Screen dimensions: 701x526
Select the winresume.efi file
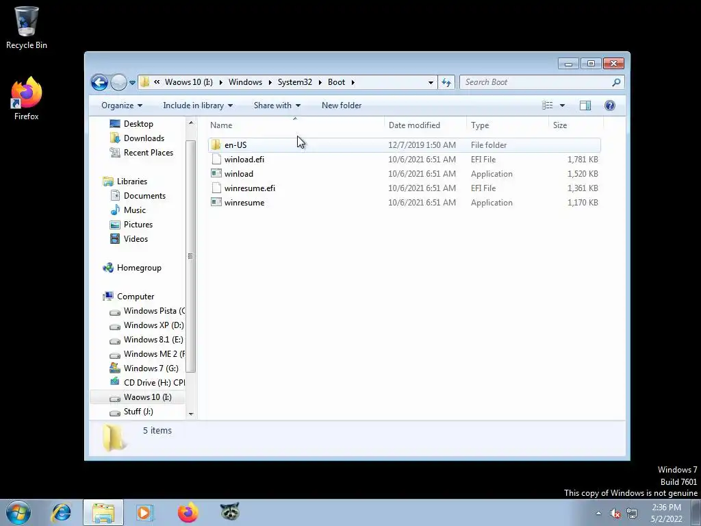[x=404, y=188]
